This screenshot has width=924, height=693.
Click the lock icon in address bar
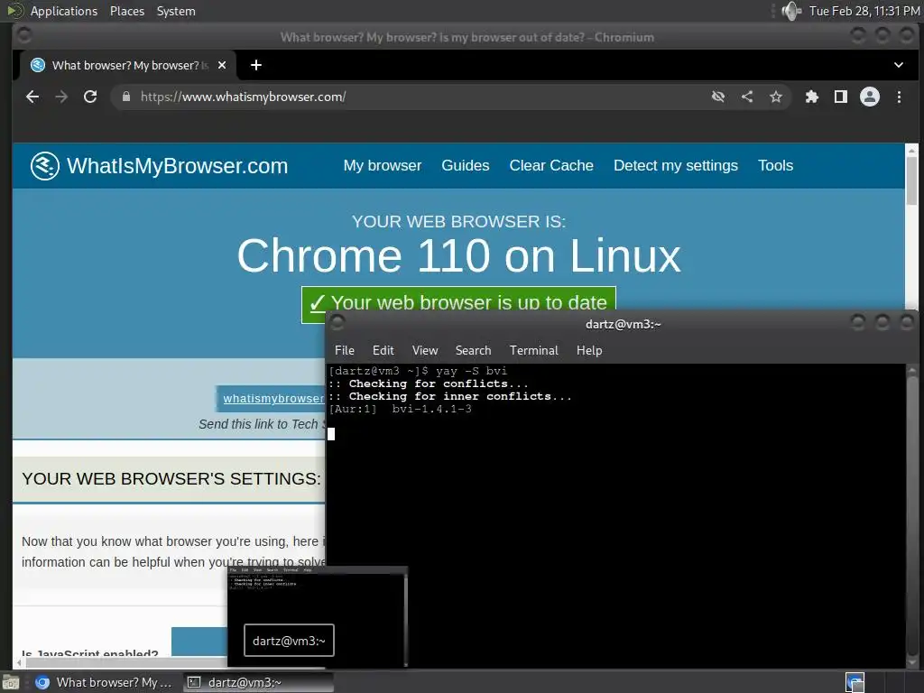125,97
